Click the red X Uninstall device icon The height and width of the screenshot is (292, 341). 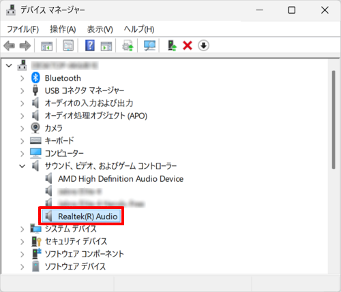pyautogui.click(x=188, y=46)
